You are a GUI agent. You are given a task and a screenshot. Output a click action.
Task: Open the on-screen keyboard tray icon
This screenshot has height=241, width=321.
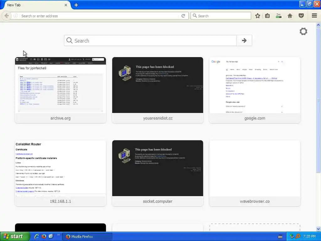coord(280,237)
